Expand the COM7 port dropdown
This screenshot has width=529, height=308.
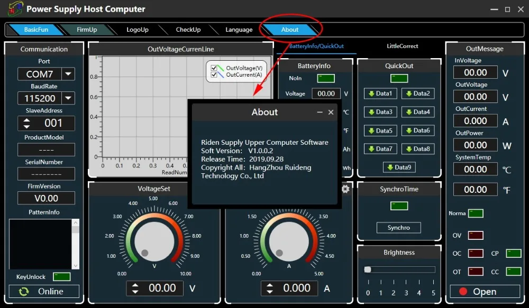(x=68, y=74)
